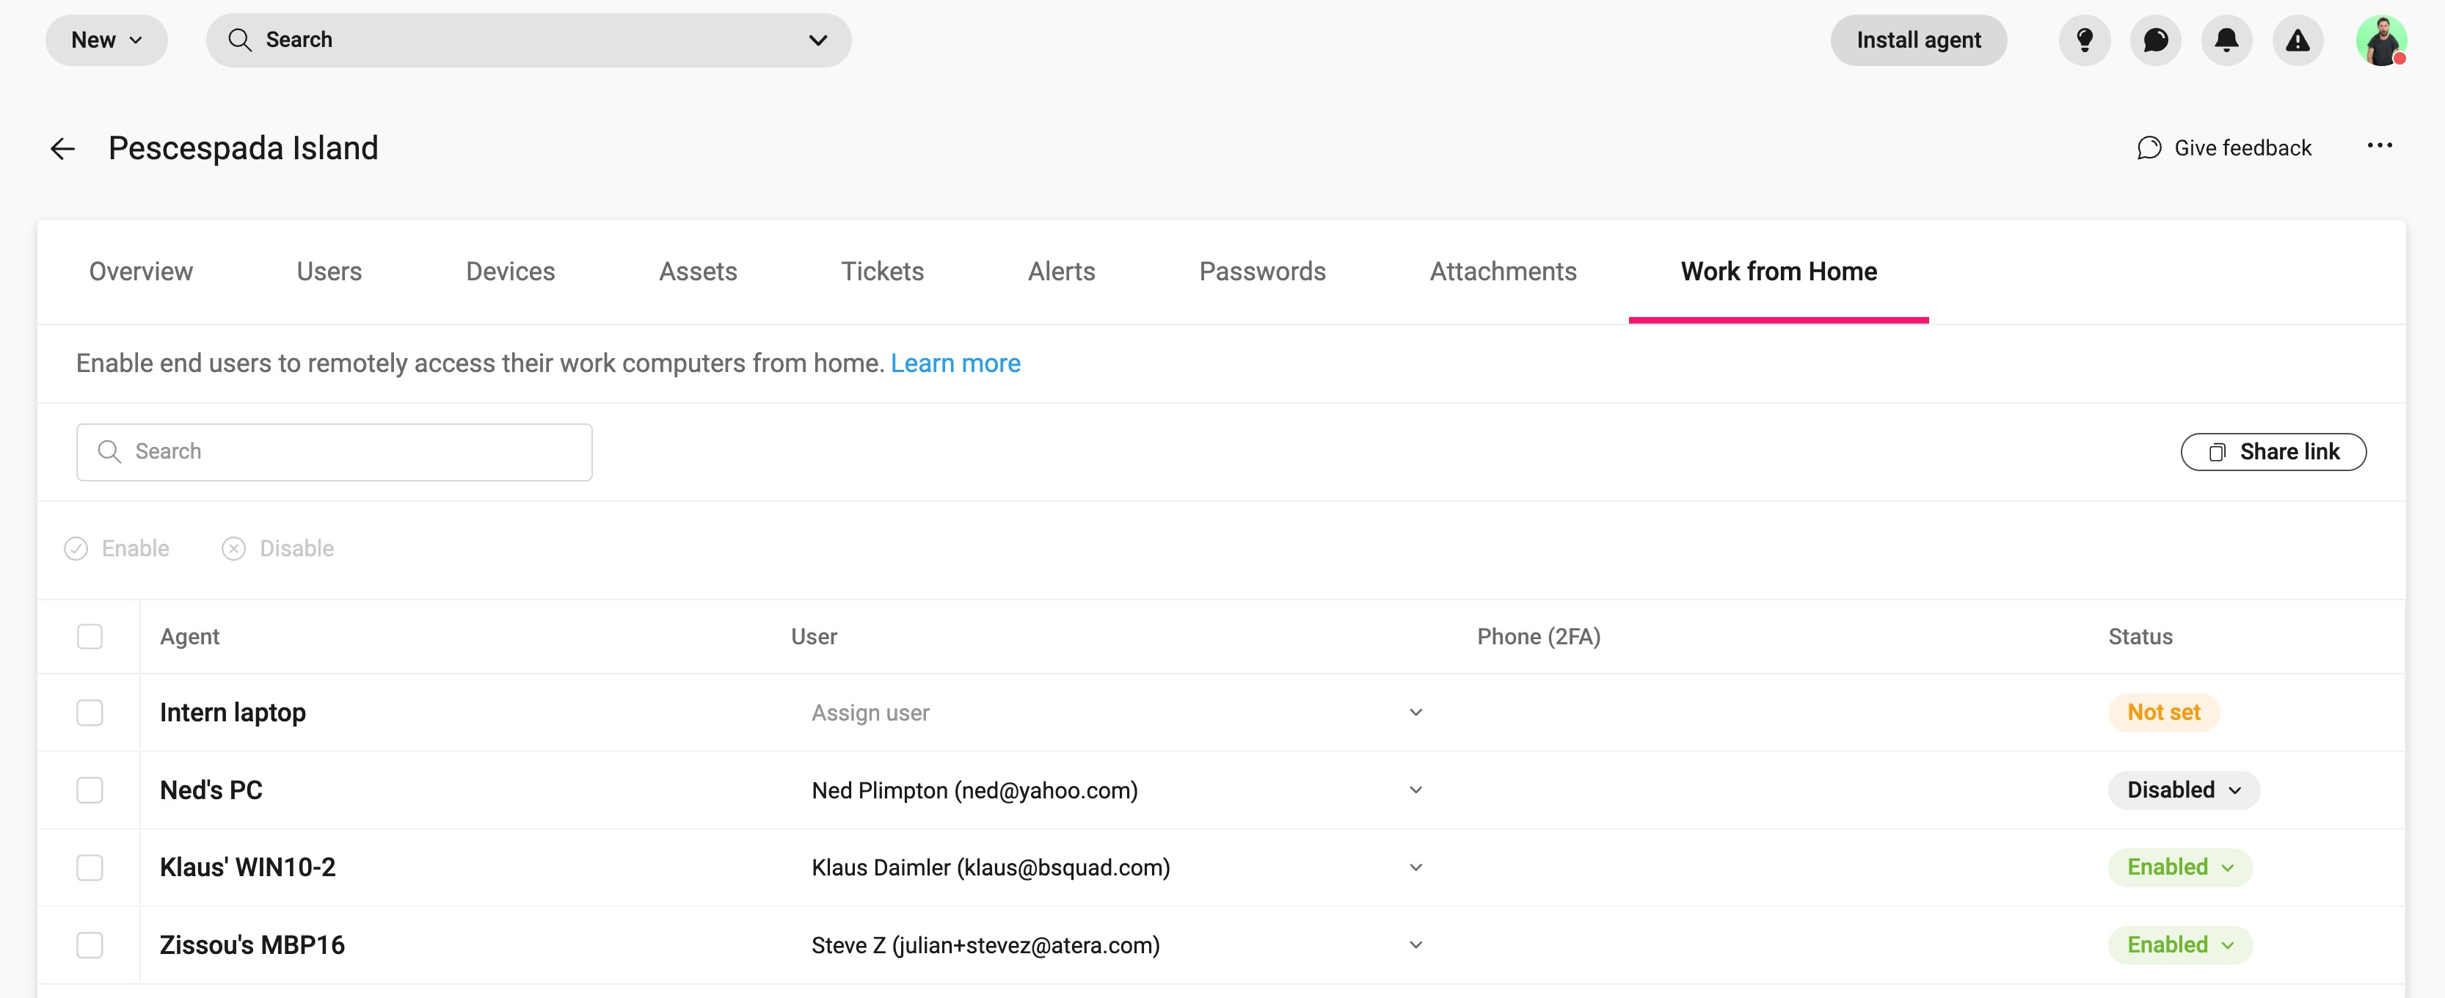The width and height of the screenshot is (2445, 998).
Task: Open the chat bubble icon
Action: (2154, 40)
